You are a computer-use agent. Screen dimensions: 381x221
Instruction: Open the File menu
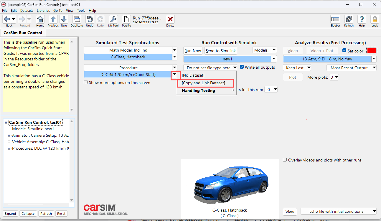5,11
